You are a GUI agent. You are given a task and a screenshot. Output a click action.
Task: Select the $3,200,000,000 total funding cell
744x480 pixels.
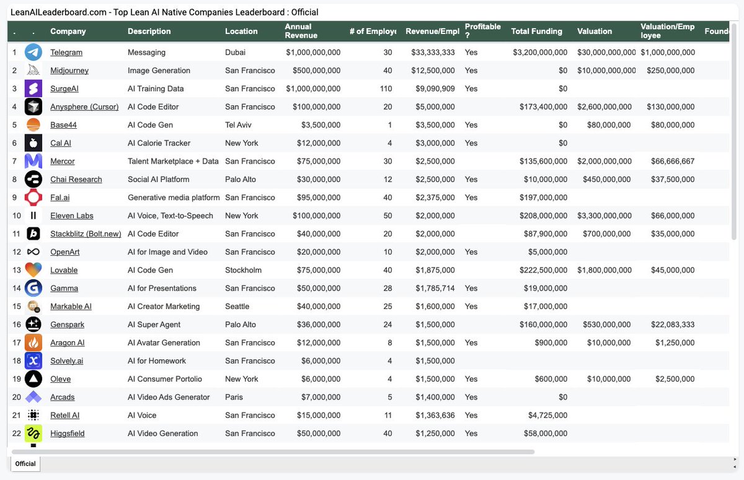540,53
